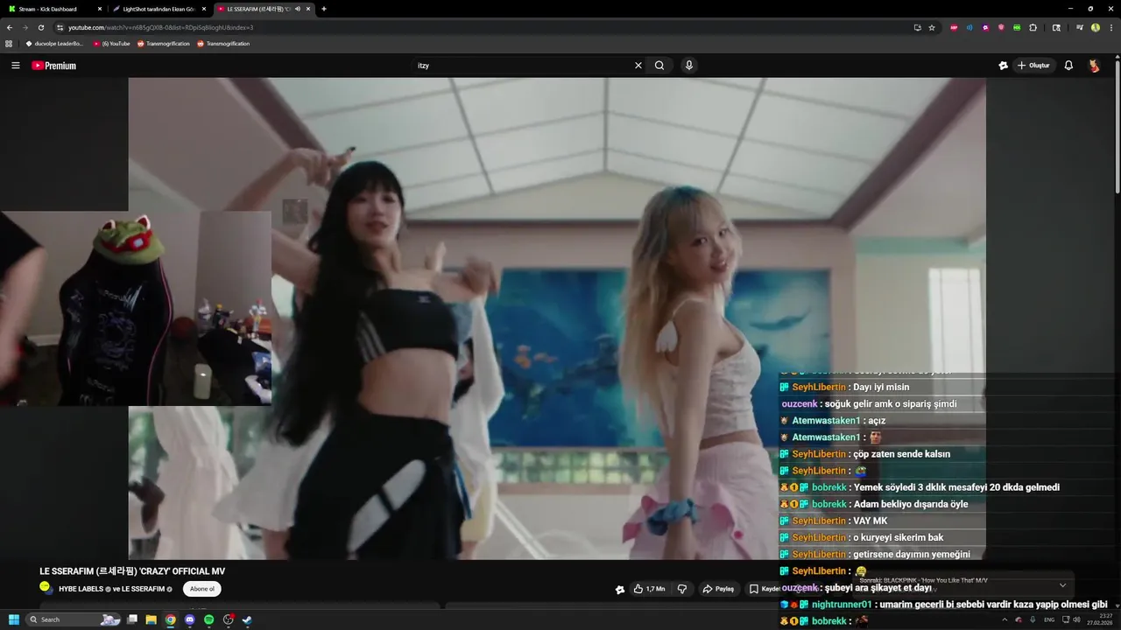1121x630 pixels.
Task: Start voice search with the microphone icon
Action: 689,66
